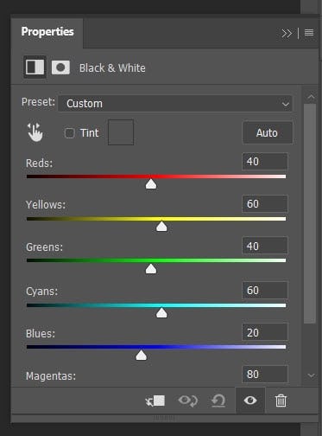The height and width of the screenshot is (436, 322).
Task: Delete this adjustment layer with trash icon
Action: (x=281, y=401)
